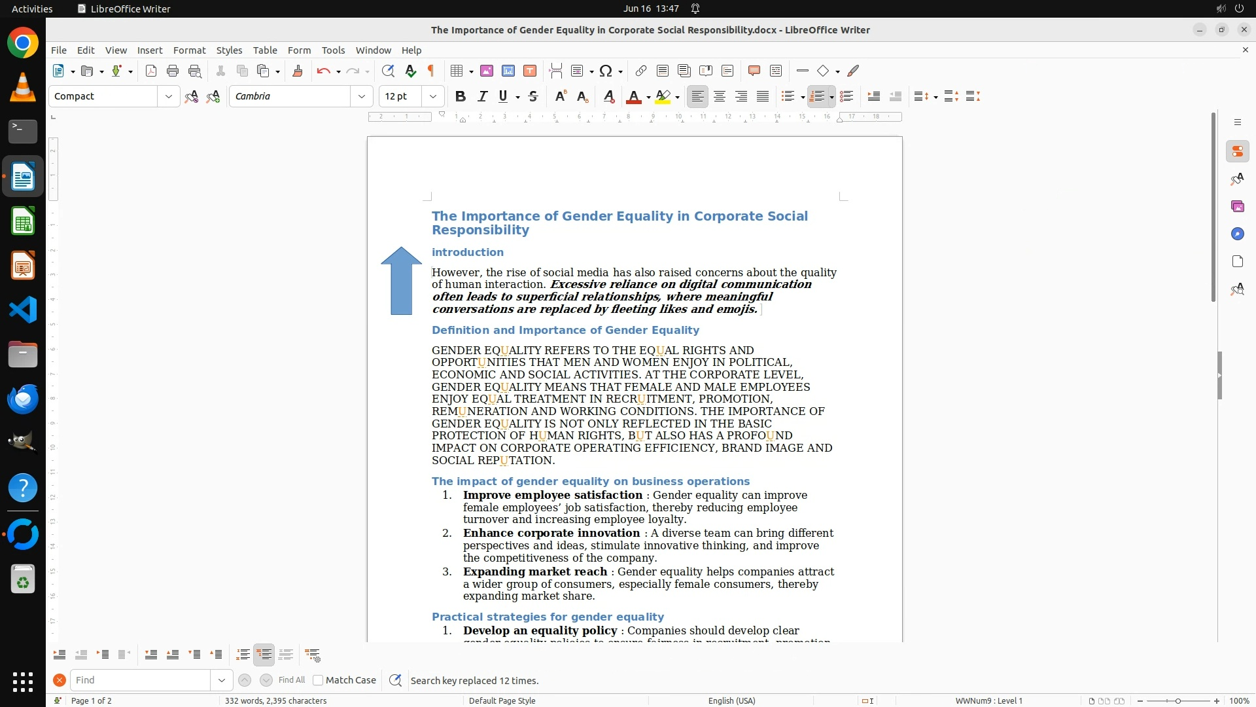1256x707 pixels.
Task: Click the Insert Hyperlink icon
Action: pyautogui.click(x=641, y=71)
